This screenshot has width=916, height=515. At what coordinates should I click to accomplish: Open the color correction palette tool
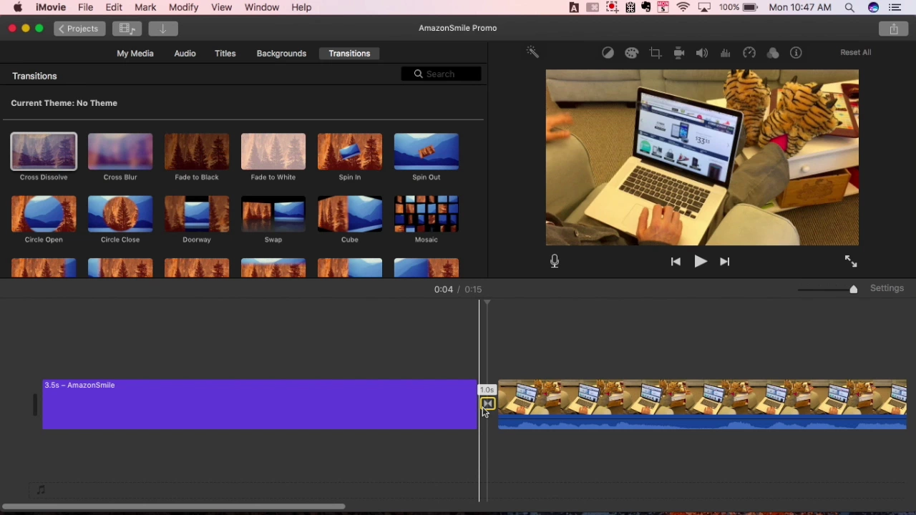tap(631, 53)
